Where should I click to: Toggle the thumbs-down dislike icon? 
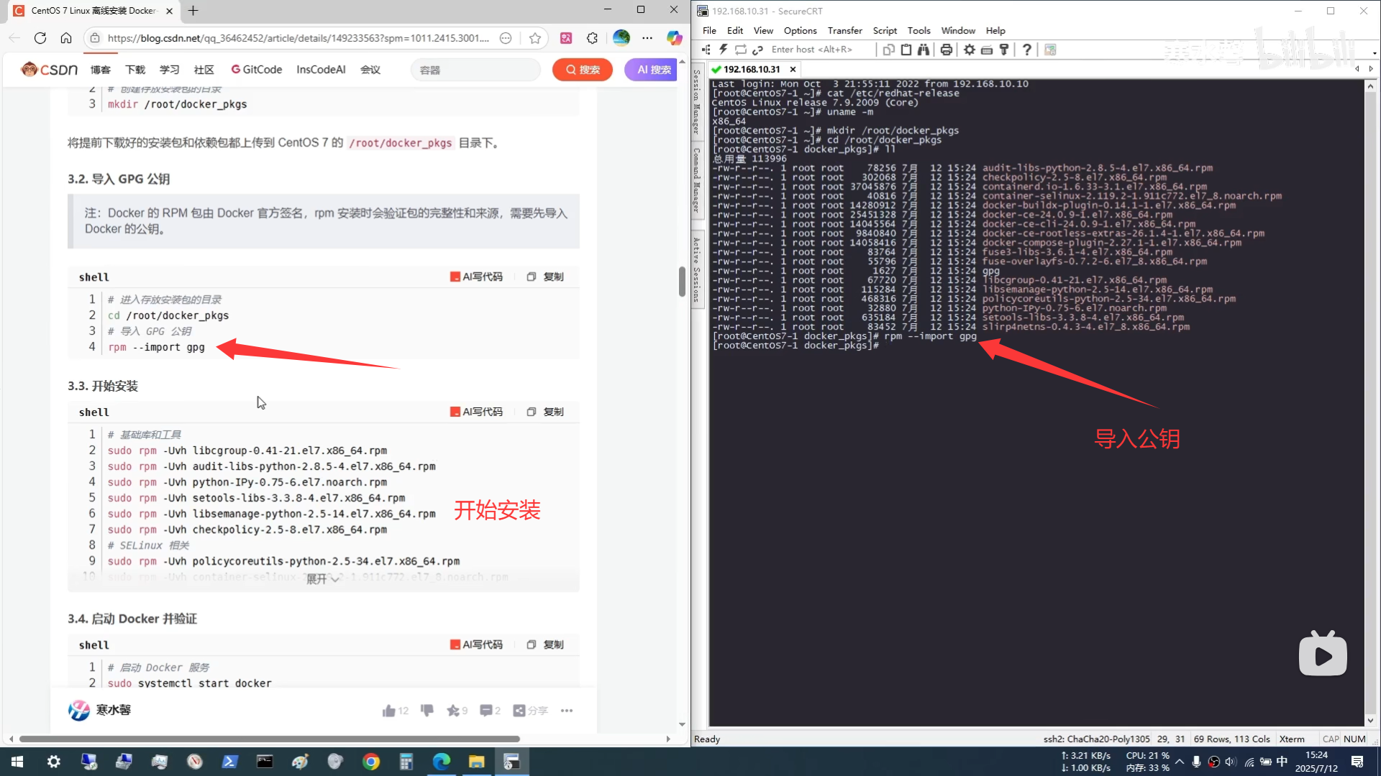pos(427,711)
